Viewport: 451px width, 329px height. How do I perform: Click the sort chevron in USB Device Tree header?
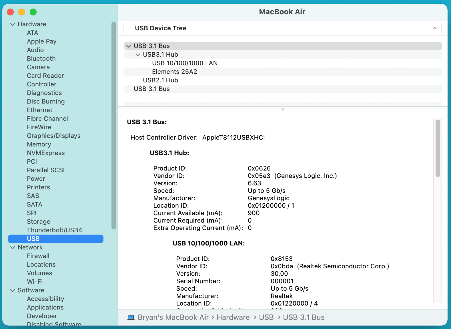(x=434, y=28)
